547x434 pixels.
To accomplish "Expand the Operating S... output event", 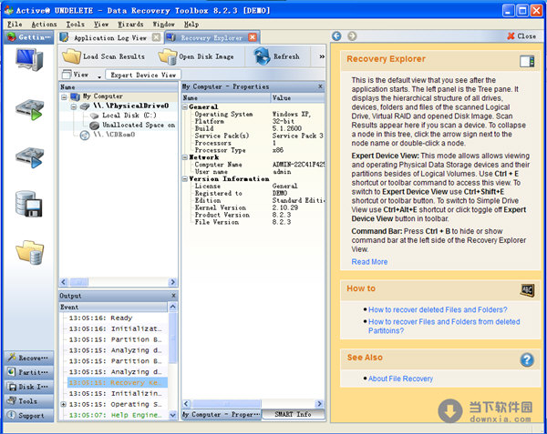I will click(x=63, y=404).
